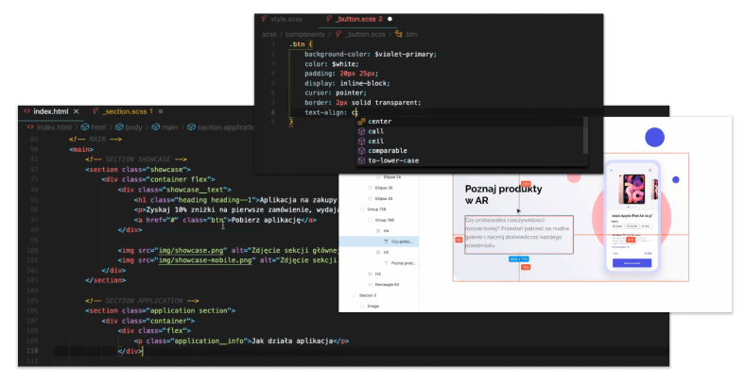Viewport: 745px width, 383px height.
Task: Click the cube icon before 'main' breadcrumb
Action: click(x=156, y=127)
